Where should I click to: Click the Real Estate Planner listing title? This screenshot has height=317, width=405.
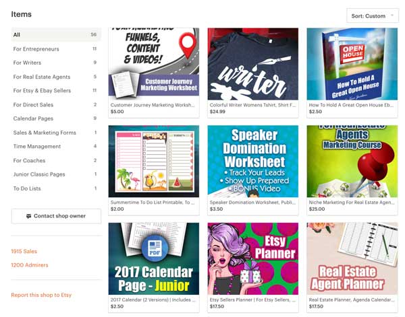pos(352,300)
